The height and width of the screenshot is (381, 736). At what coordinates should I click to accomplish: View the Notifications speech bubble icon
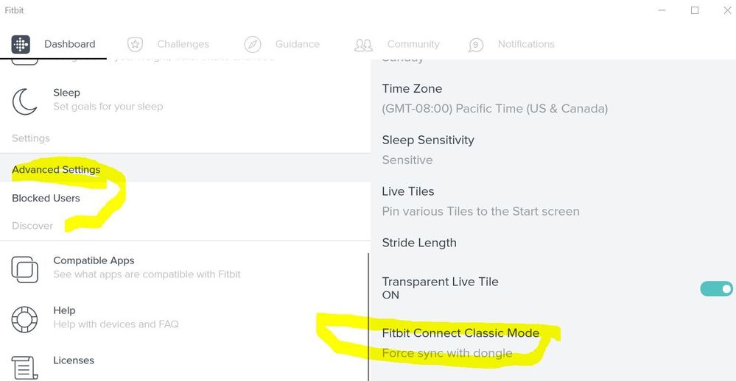pyautogui.click(x=475, y=45)
